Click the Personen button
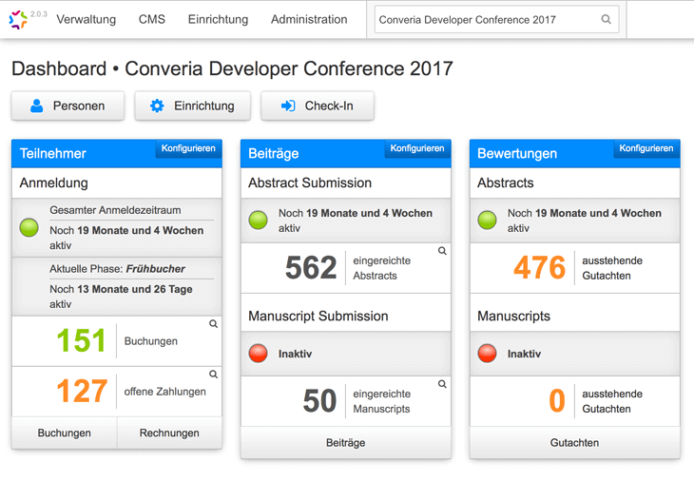Viewport: 694px width, 481px height. 67,106
